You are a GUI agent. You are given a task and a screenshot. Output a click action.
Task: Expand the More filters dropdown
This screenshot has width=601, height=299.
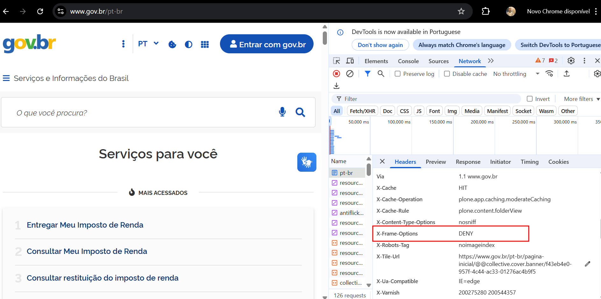click(582, 99)
